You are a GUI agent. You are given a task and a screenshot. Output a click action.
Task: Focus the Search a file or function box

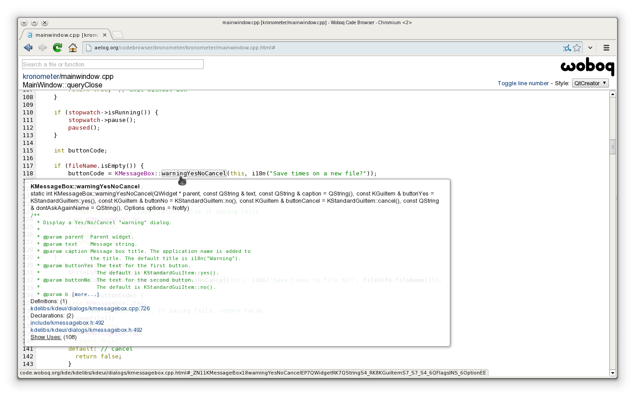click(113, 64)
